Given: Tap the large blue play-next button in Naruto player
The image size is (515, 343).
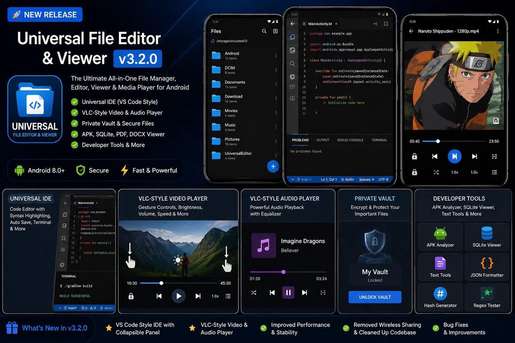Looking at the screenshot, I should pos(455,156).
